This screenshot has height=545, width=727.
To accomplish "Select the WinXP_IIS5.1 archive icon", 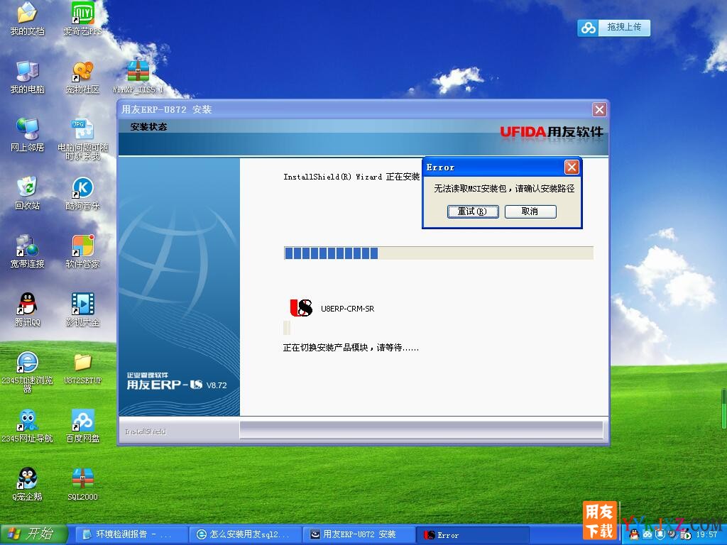I will 138,77.
